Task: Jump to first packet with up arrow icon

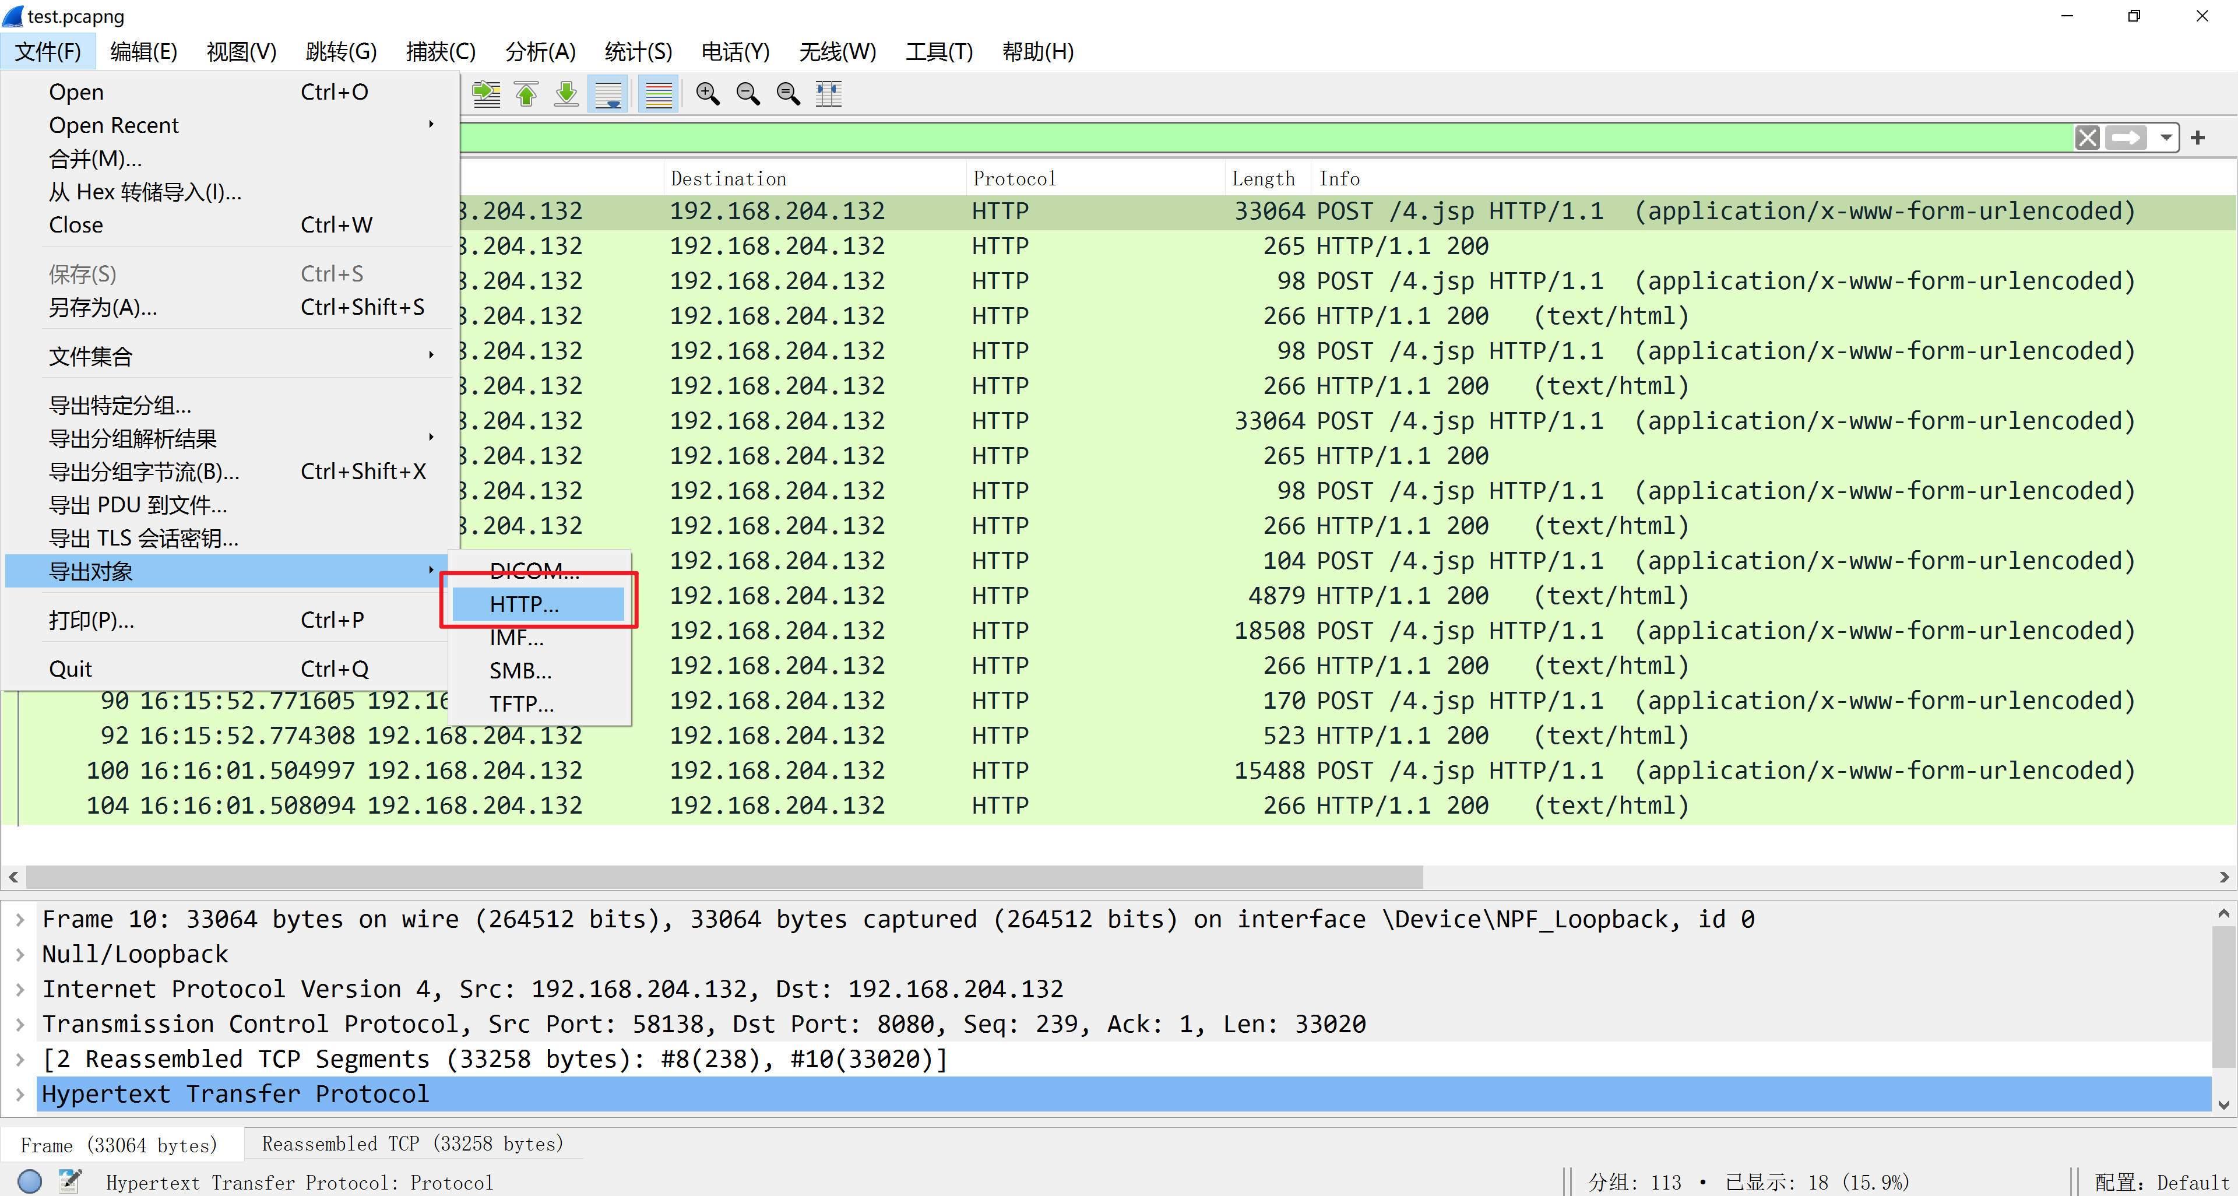Action: (526, 94)
